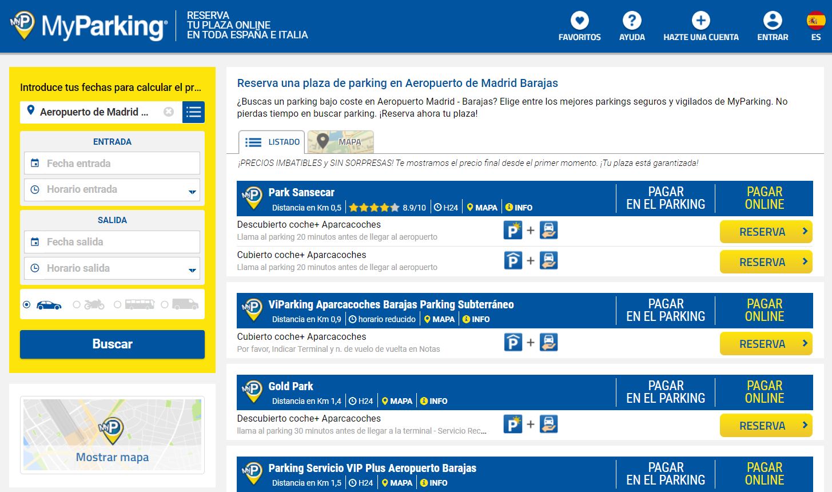Select motorcycle vehicle type radio
The height and width of the screenshot is (492, 832).
point(77,305)
